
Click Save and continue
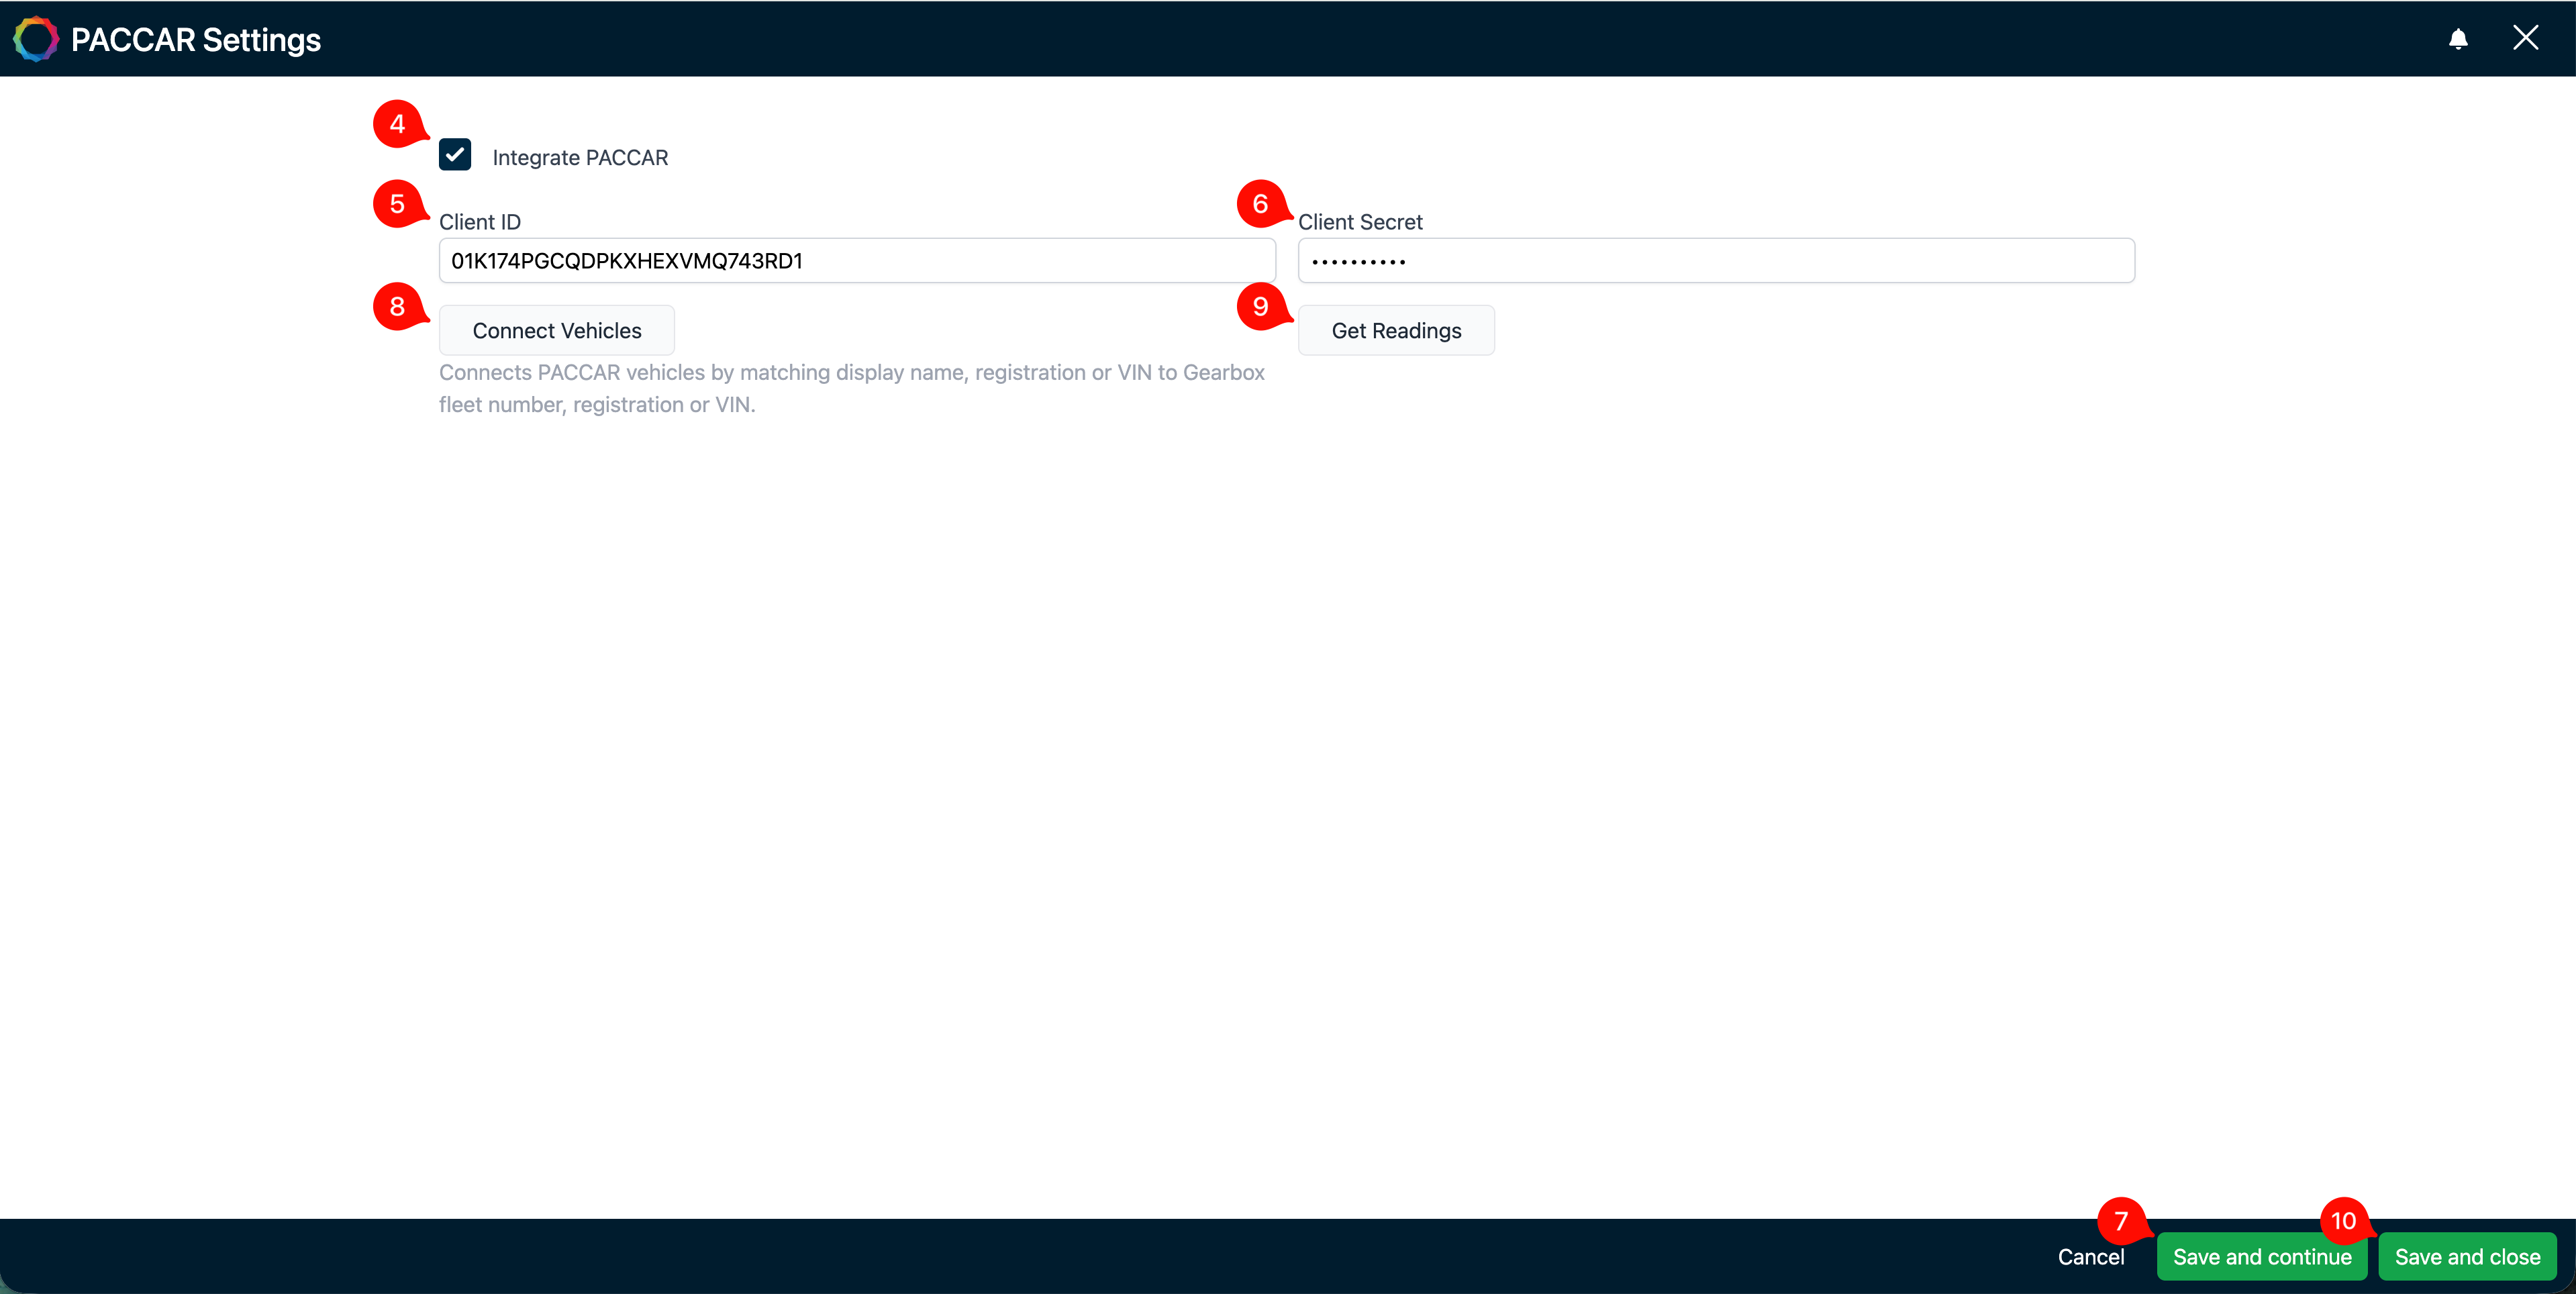click(x=2262, y=1257)
